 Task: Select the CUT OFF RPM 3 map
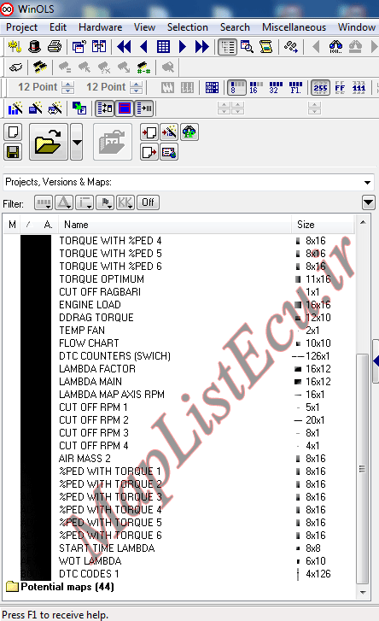coord(94,433)
